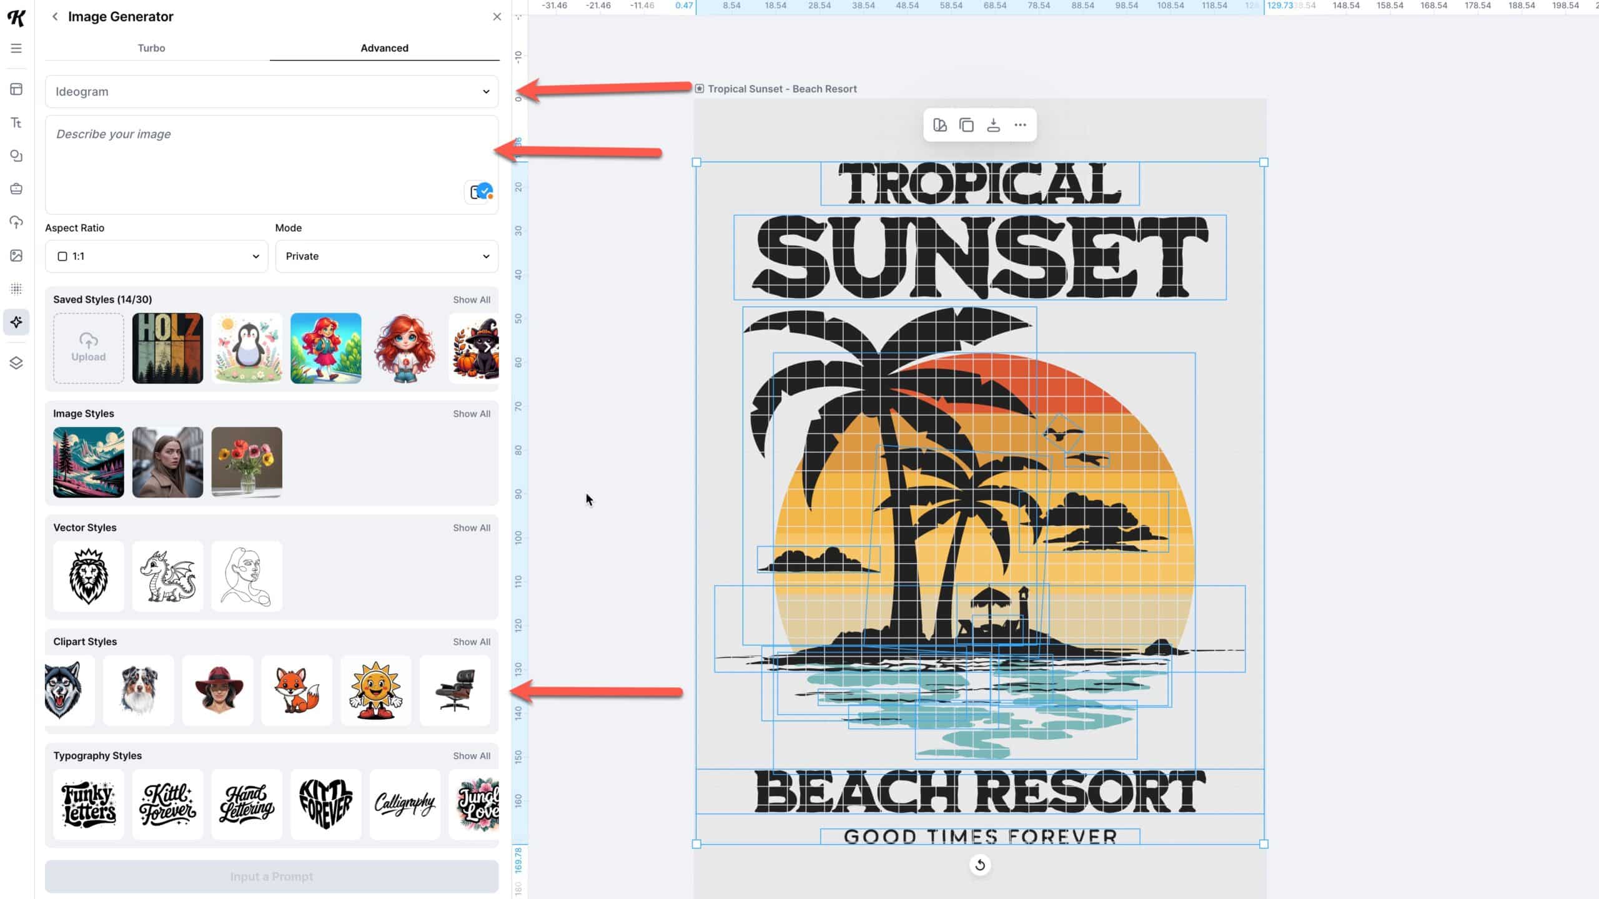Show all Vector Styles
This screenshot has height=899, width=1599.
[x=472, y=528]
